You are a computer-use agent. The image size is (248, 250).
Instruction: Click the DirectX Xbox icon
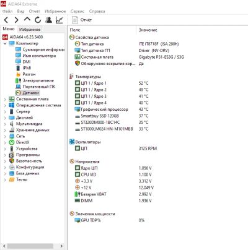[x=12, y=142]
